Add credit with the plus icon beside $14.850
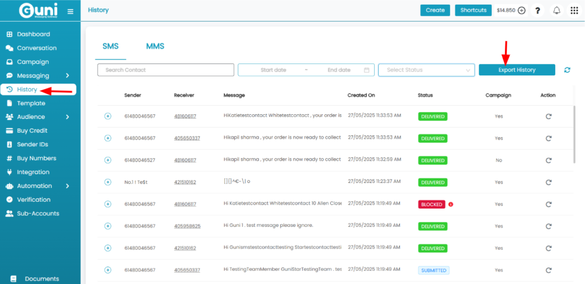The height and width of the screenshot is (284, 585). pos(522,10)
